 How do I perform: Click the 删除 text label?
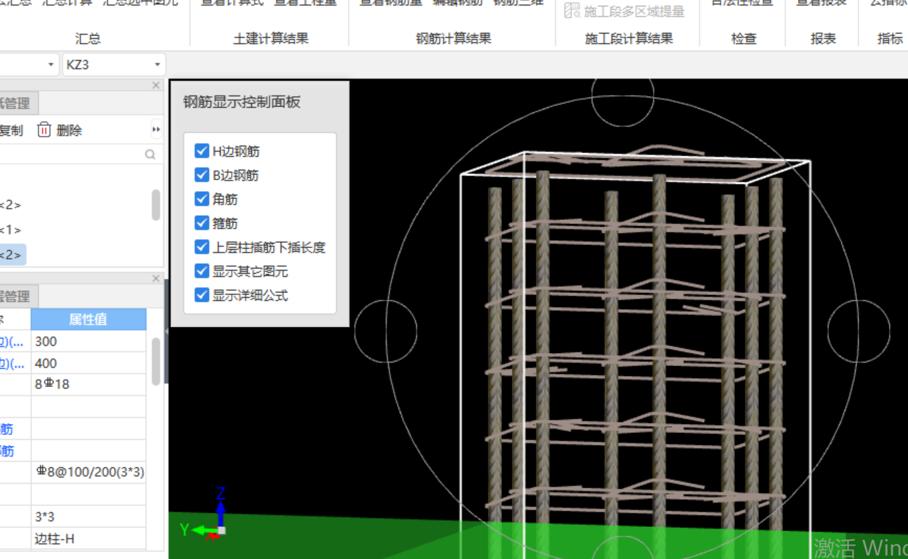point(69,130)
